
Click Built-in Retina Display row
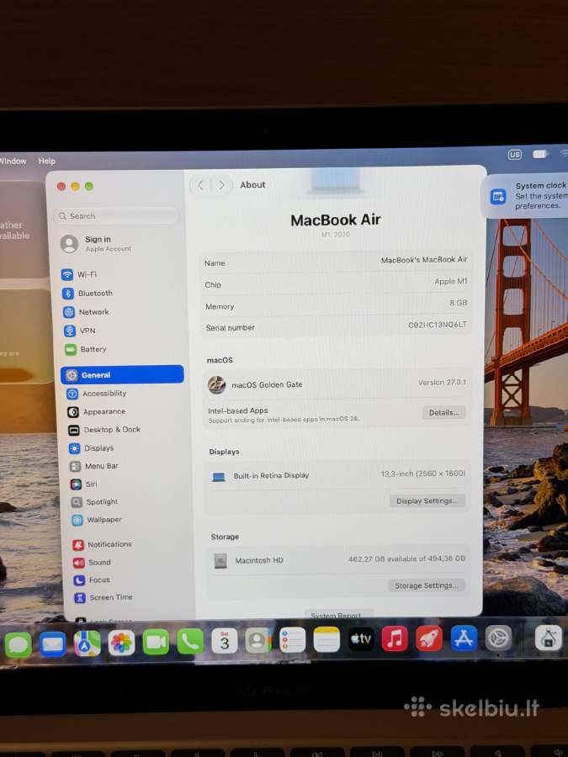point(337,475)
